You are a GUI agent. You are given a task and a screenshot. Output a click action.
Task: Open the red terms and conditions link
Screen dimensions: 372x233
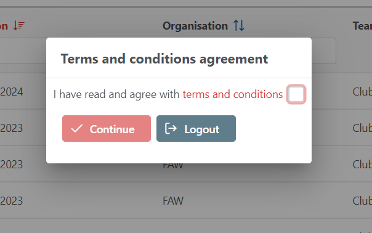pyautogui.click(x=233, y=94)
